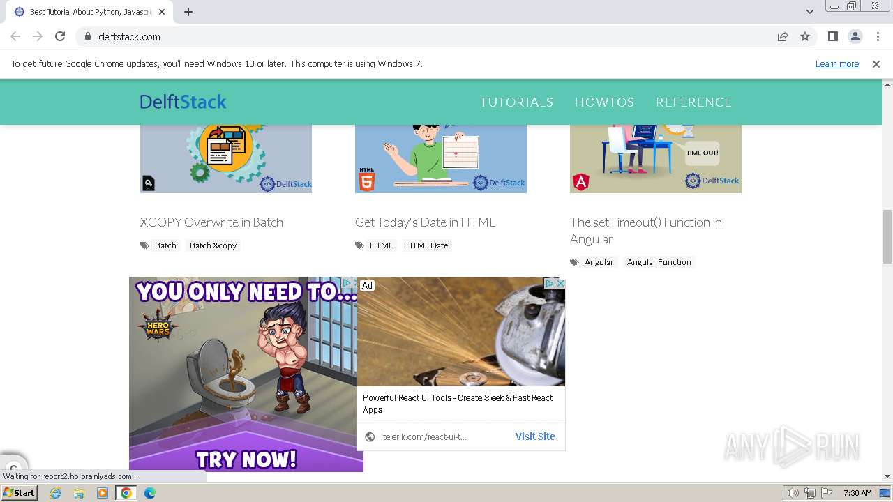Open The setTimeout() Function in Angular article
Image resolution: width=893 pixels, height=502 pixels.
[646, 231]
